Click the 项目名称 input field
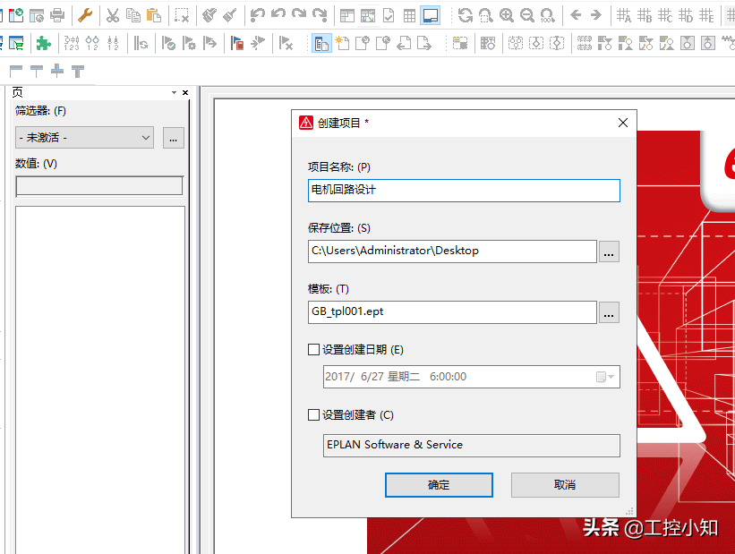This screenshot has height=554, width=735. tap(464, 191)
